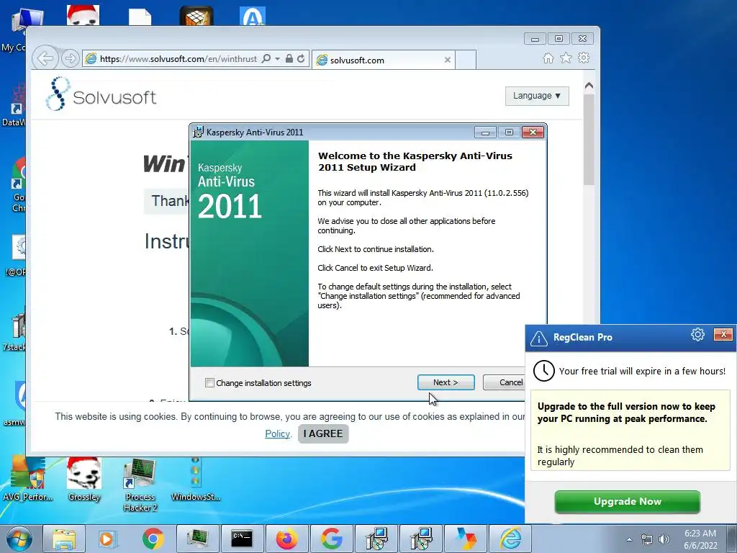
Task: Click the Internet Explorer Home icon
Action: tap(548, 58)
